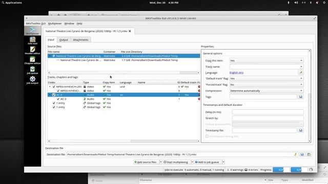The width and height of the screenshot is (328, 184).
Task: Open the Start multiplexing arrow menu
Action: tap(192, 162)
